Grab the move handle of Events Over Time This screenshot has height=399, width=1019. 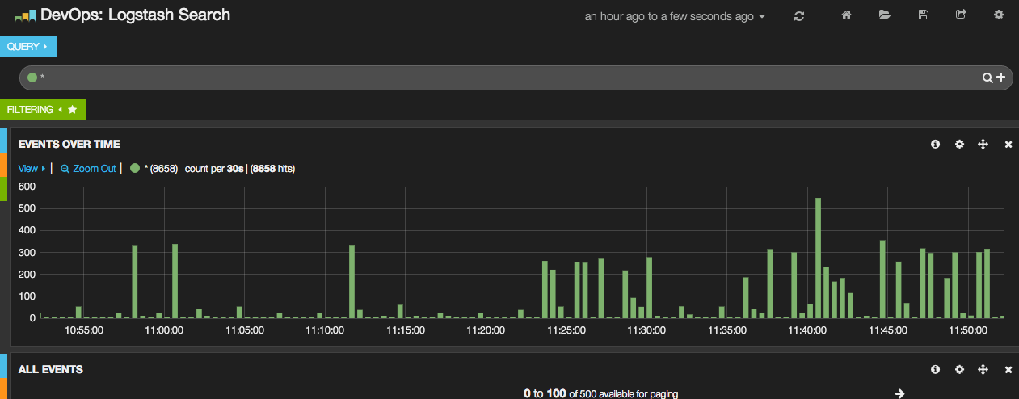[983, 144]
